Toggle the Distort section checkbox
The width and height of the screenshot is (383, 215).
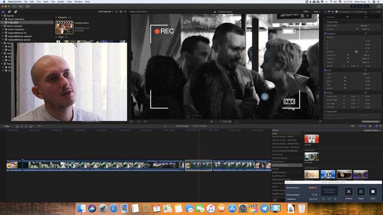click(x=326, y=93)
